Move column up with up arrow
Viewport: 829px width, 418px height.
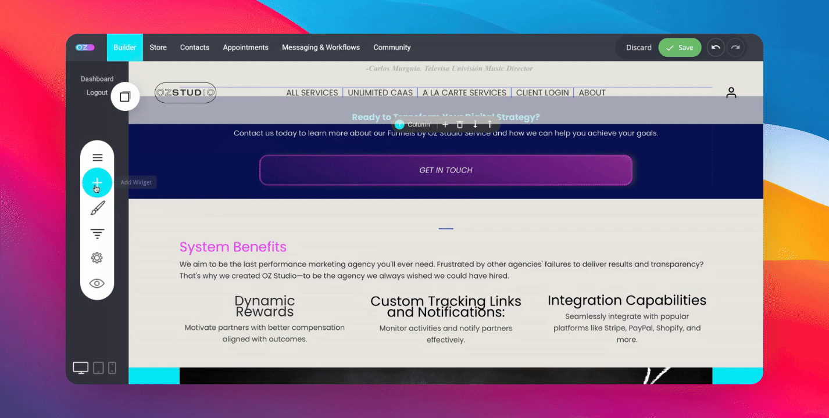(489, 124)
